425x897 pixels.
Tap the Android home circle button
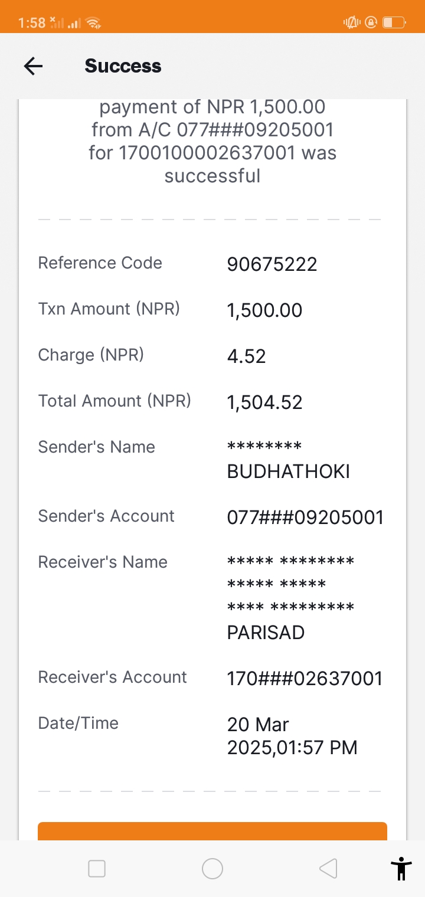tap(212, 869)
